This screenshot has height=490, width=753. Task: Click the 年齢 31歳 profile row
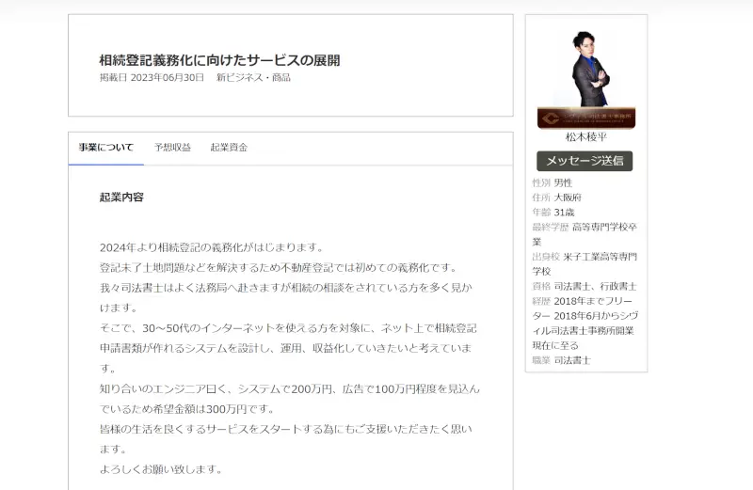553,213
